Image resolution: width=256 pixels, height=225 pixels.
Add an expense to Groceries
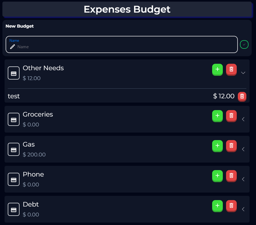(217, 116)
